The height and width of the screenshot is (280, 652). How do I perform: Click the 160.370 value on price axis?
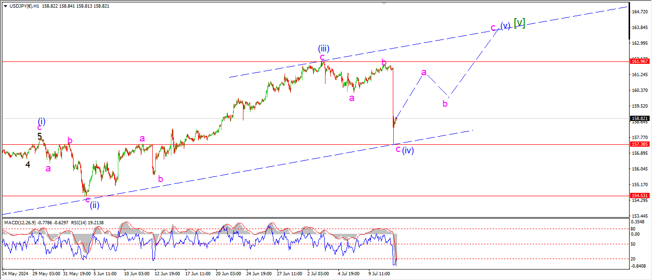tap(639, 90)
